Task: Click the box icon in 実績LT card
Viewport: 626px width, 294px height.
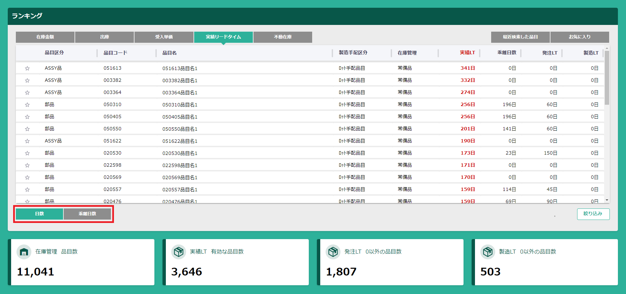Action: (178, 252)
